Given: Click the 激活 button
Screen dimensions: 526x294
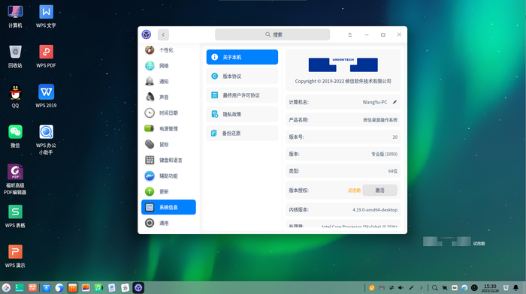Looking at the screenshot, I should (x=379, y=190).
